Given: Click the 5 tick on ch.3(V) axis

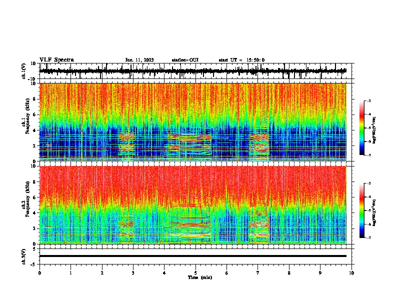Looking at the screenshot, I should coord(34,249).
